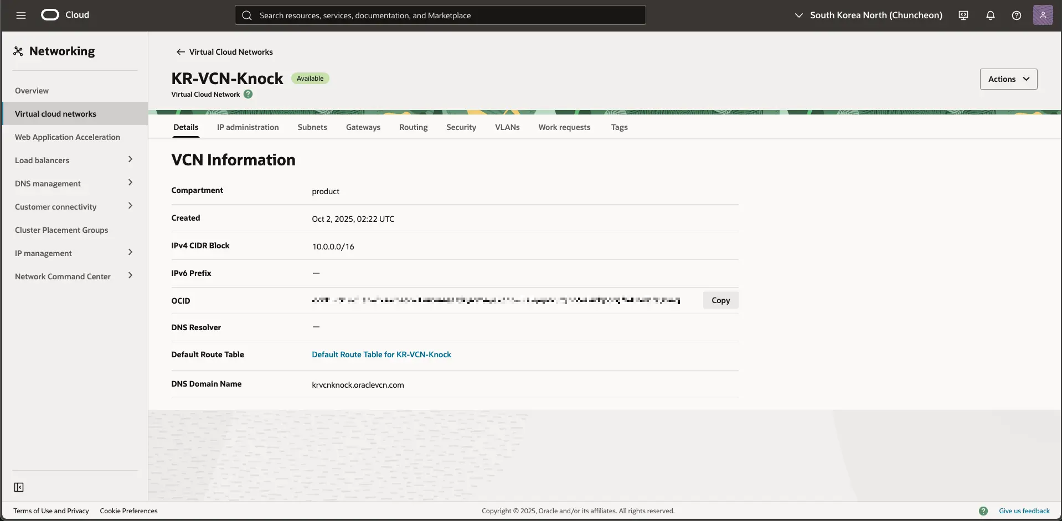Open the Routing tab
Viewport: 1062px width, 521px height.
[414, 127]
